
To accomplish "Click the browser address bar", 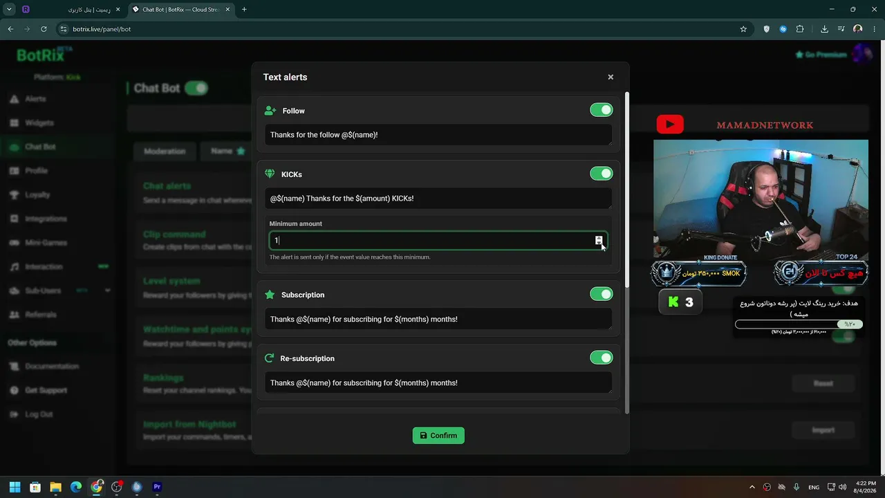I will coord(398,29).
